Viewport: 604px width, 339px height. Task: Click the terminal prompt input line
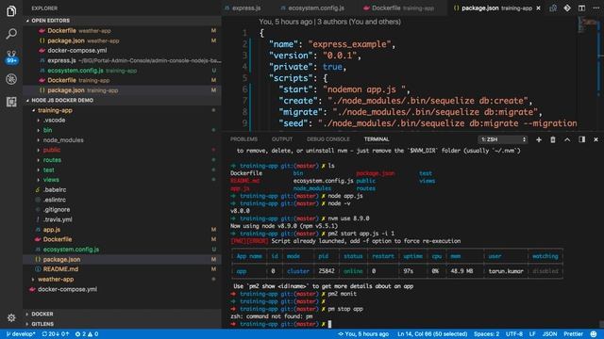coord(415,324)
